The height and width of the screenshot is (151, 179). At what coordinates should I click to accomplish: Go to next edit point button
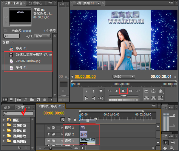[138, 91]
